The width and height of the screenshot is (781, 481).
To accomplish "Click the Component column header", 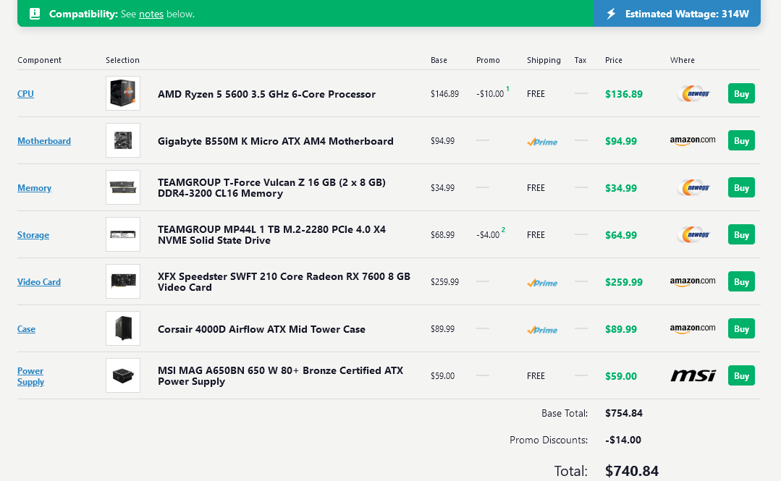I will coord(39,60).
